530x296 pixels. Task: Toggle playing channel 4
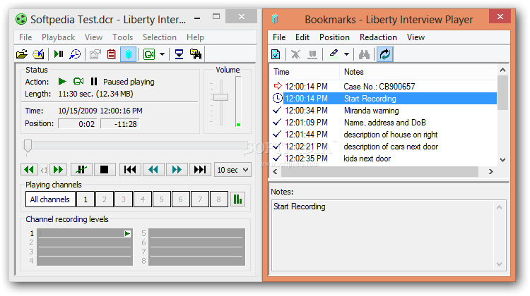143,199
